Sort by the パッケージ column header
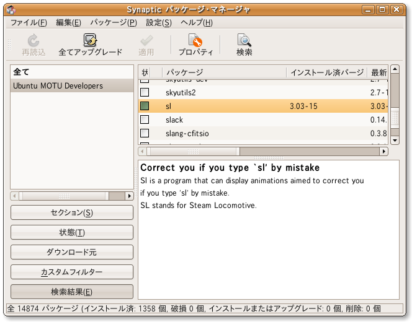The width and height of the screenshot is (412, 322). [224, 72]
